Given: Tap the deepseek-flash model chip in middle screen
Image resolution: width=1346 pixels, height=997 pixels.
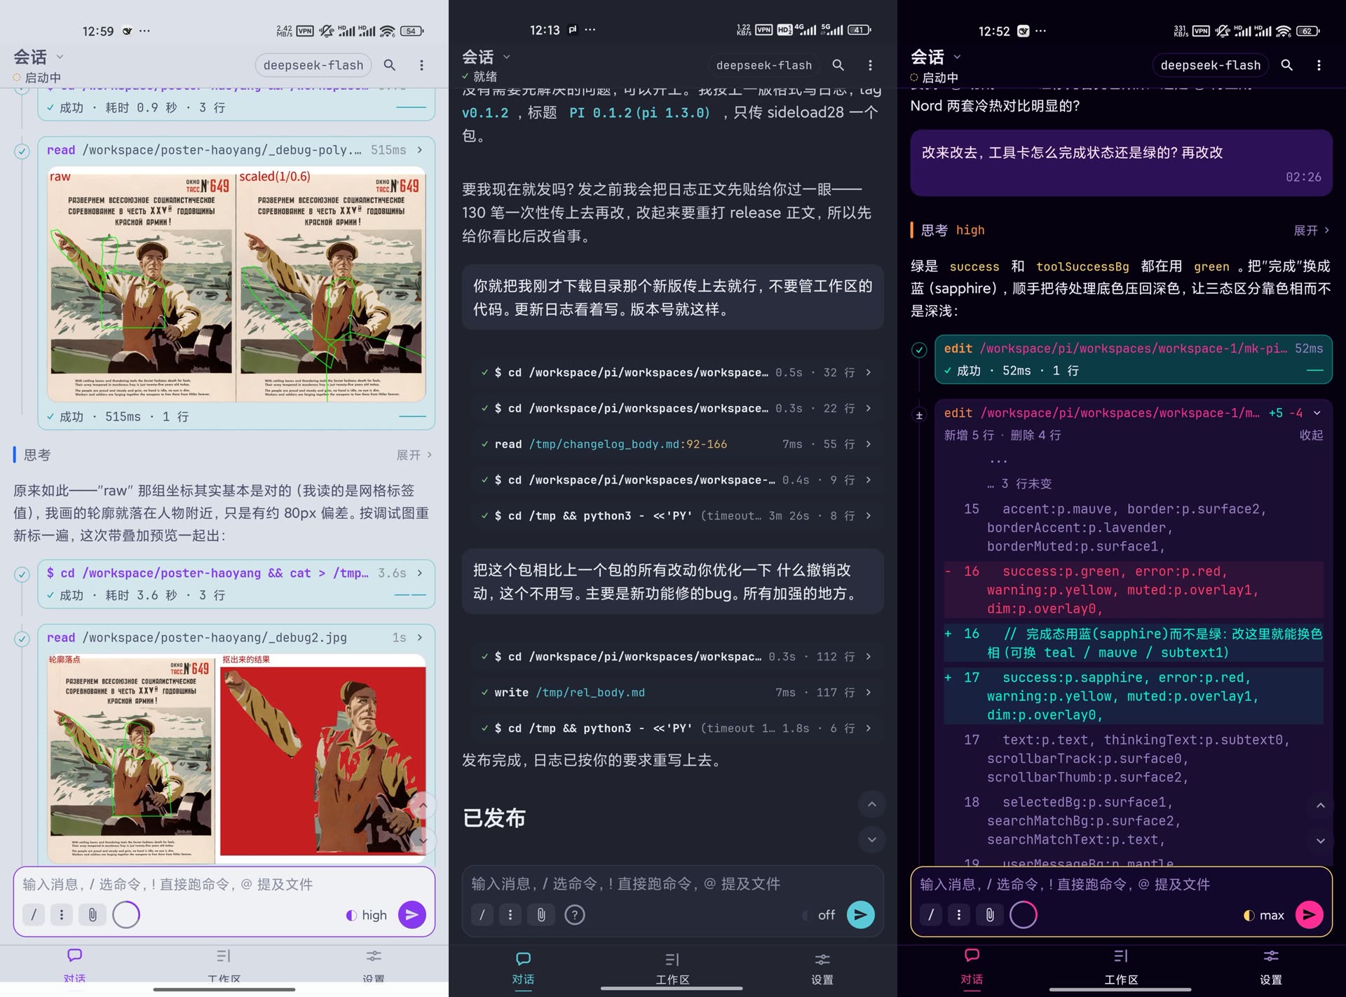Looking at the screenshot, I should (x=764, y=65).
